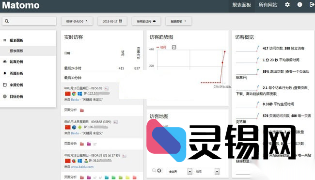Switch to 报表面板 in the top navigation
This screenshot has width=315, height=180.
tap(242, 5)
